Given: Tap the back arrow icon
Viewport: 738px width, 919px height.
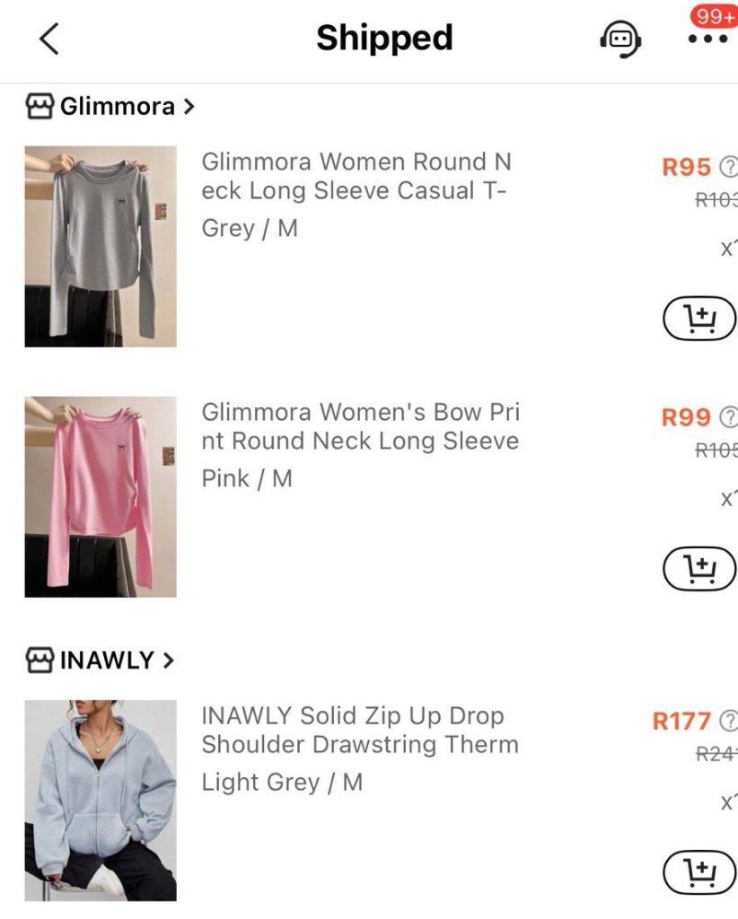Looking at the screenshot, I should [x=49, y=39].
